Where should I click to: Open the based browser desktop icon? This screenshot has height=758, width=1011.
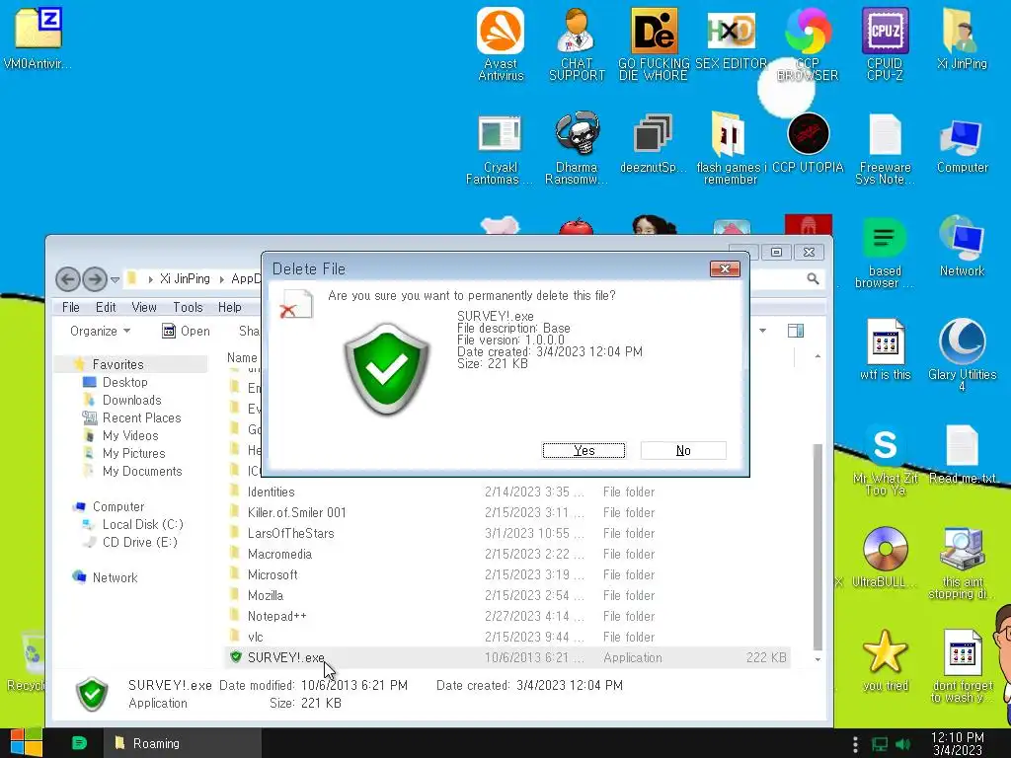(885, 252)
